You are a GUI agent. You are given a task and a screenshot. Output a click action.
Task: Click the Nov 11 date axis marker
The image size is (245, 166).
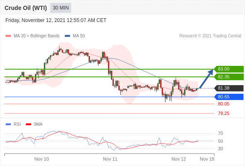[110, 159]
